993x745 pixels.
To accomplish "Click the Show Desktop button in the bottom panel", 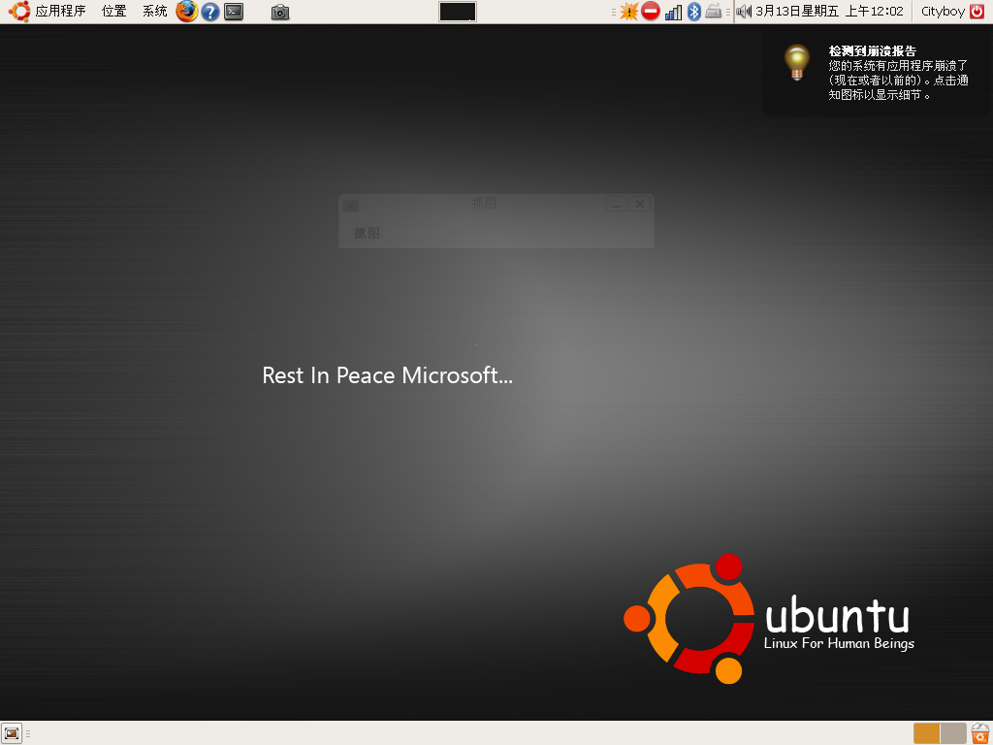I will click(x=12, y=733).
